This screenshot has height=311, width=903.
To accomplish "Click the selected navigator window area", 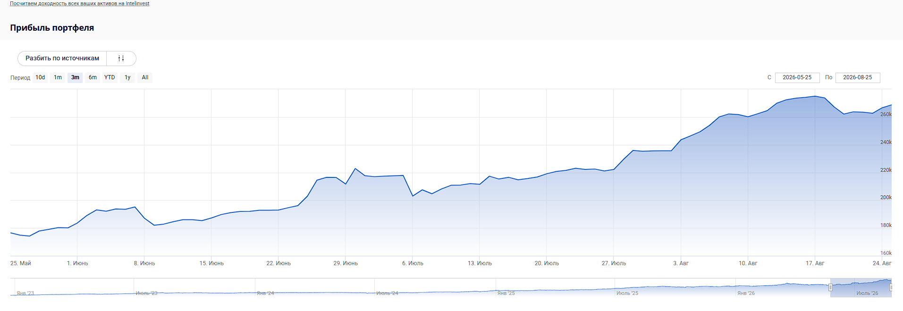I will [x=861, y=288].
